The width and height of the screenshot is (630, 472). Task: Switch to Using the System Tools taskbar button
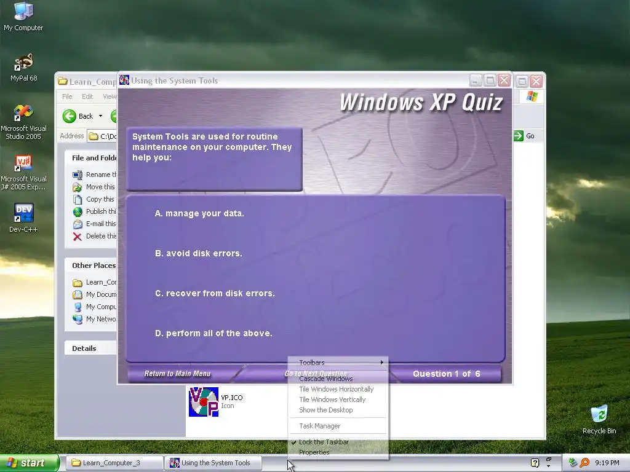(x=213, y=463)
